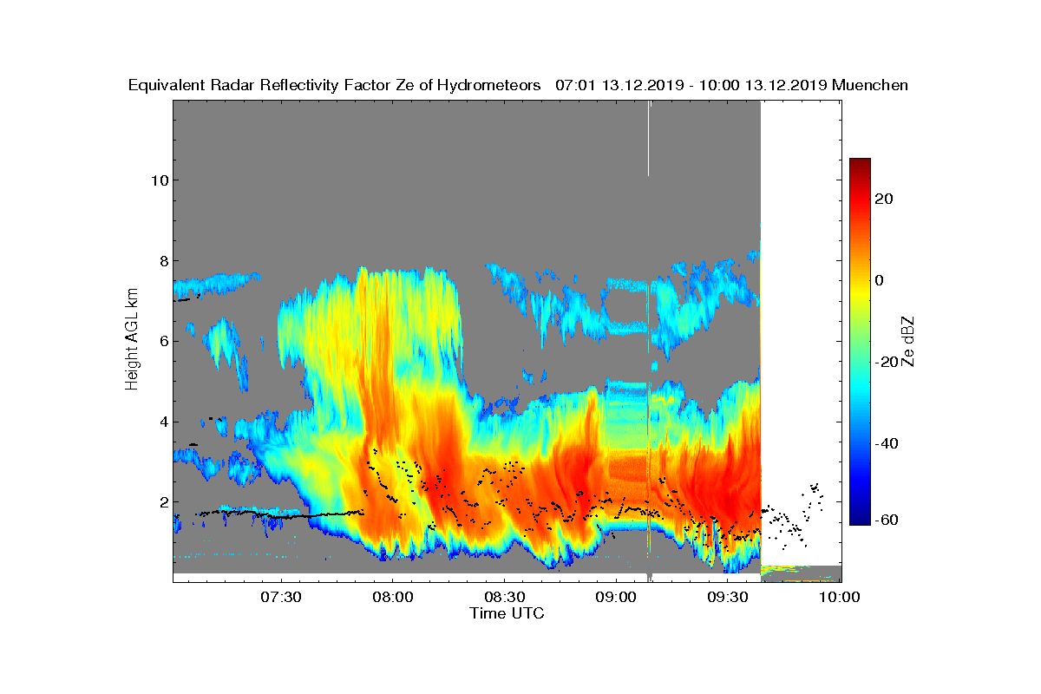Click the colorbar tick label '-20'
The width and height of the screenshot is (1041, 694).
point(887,362)
